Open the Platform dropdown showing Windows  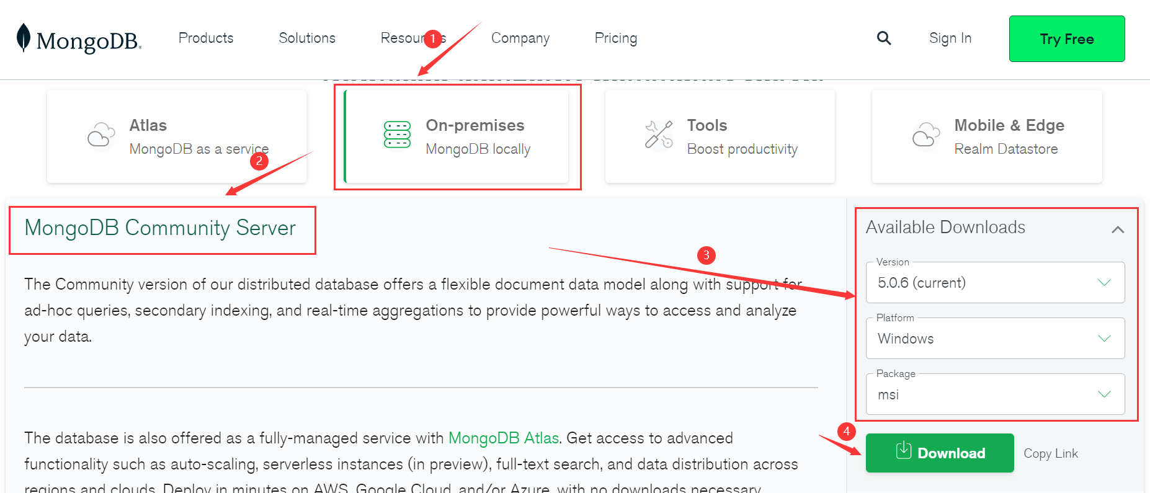(x=995, y=339)
